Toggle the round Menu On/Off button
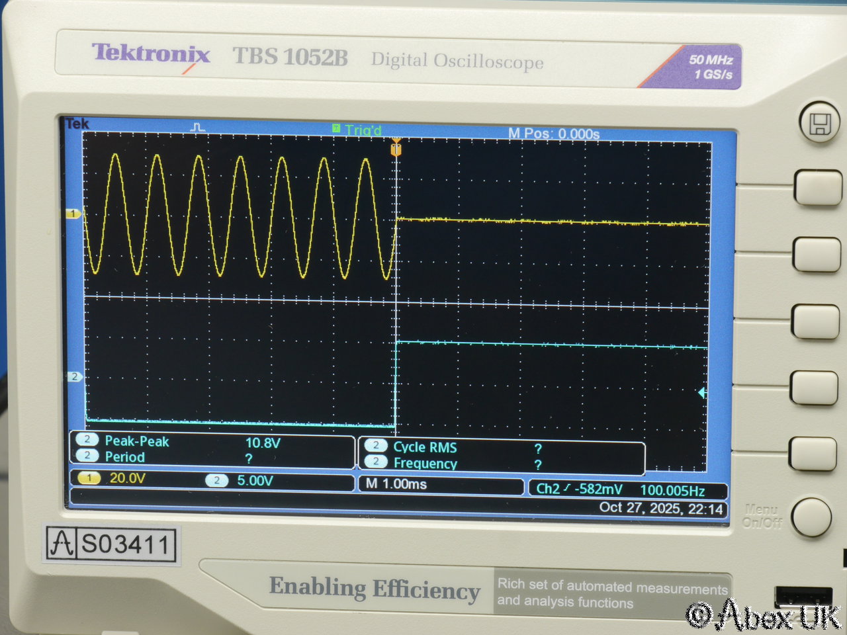847x635 pixels. [x=811, y=517]
